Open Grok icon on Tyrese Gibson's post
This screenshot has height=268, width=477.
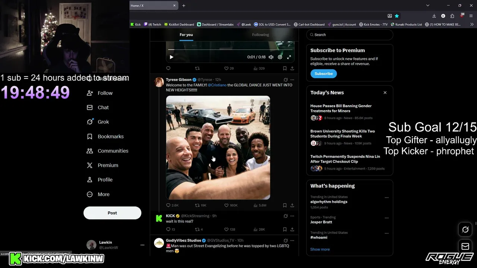click(x=285, y=80)
